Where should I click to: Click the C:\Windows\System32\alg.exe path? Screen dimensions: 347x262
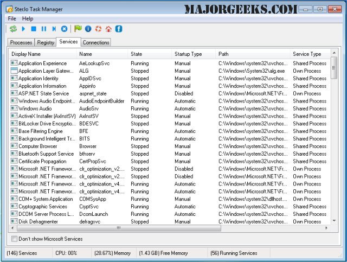(252, 71)
